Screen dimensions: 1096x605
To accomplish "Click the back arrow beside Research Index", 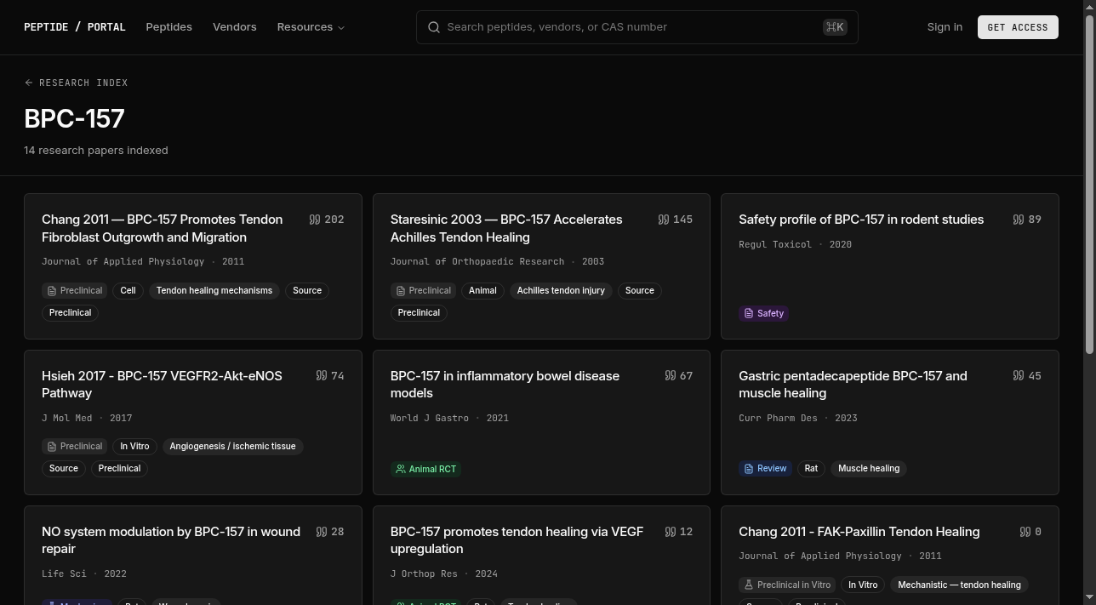I will click(x=29, y=83).
